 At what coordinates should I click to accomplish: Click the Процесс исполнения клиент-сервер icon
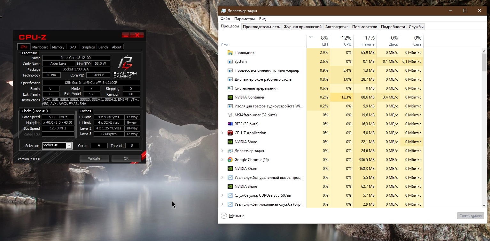[x=230, y=70]
